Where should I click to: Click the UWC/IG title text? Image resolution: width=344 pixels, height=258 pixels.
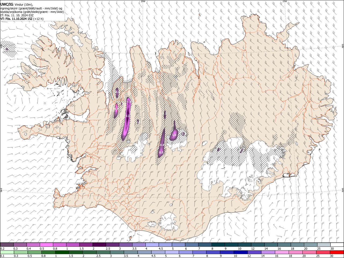pyautogui.click(x=6, y=4)
